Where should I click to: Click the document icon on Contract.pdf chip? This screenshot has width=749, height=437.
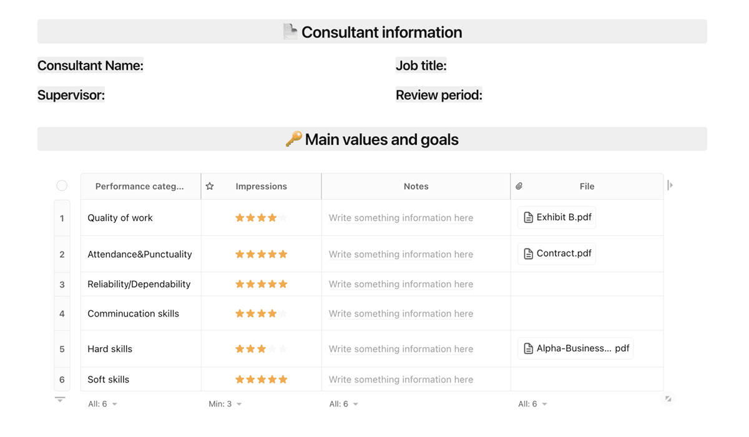point(528,253)
